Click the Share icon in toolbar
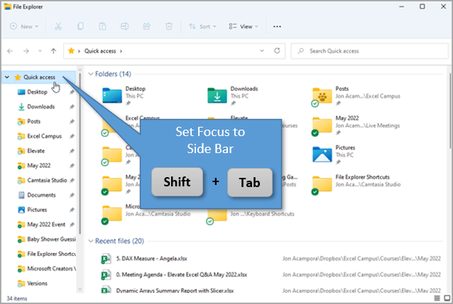 point(147,26)
